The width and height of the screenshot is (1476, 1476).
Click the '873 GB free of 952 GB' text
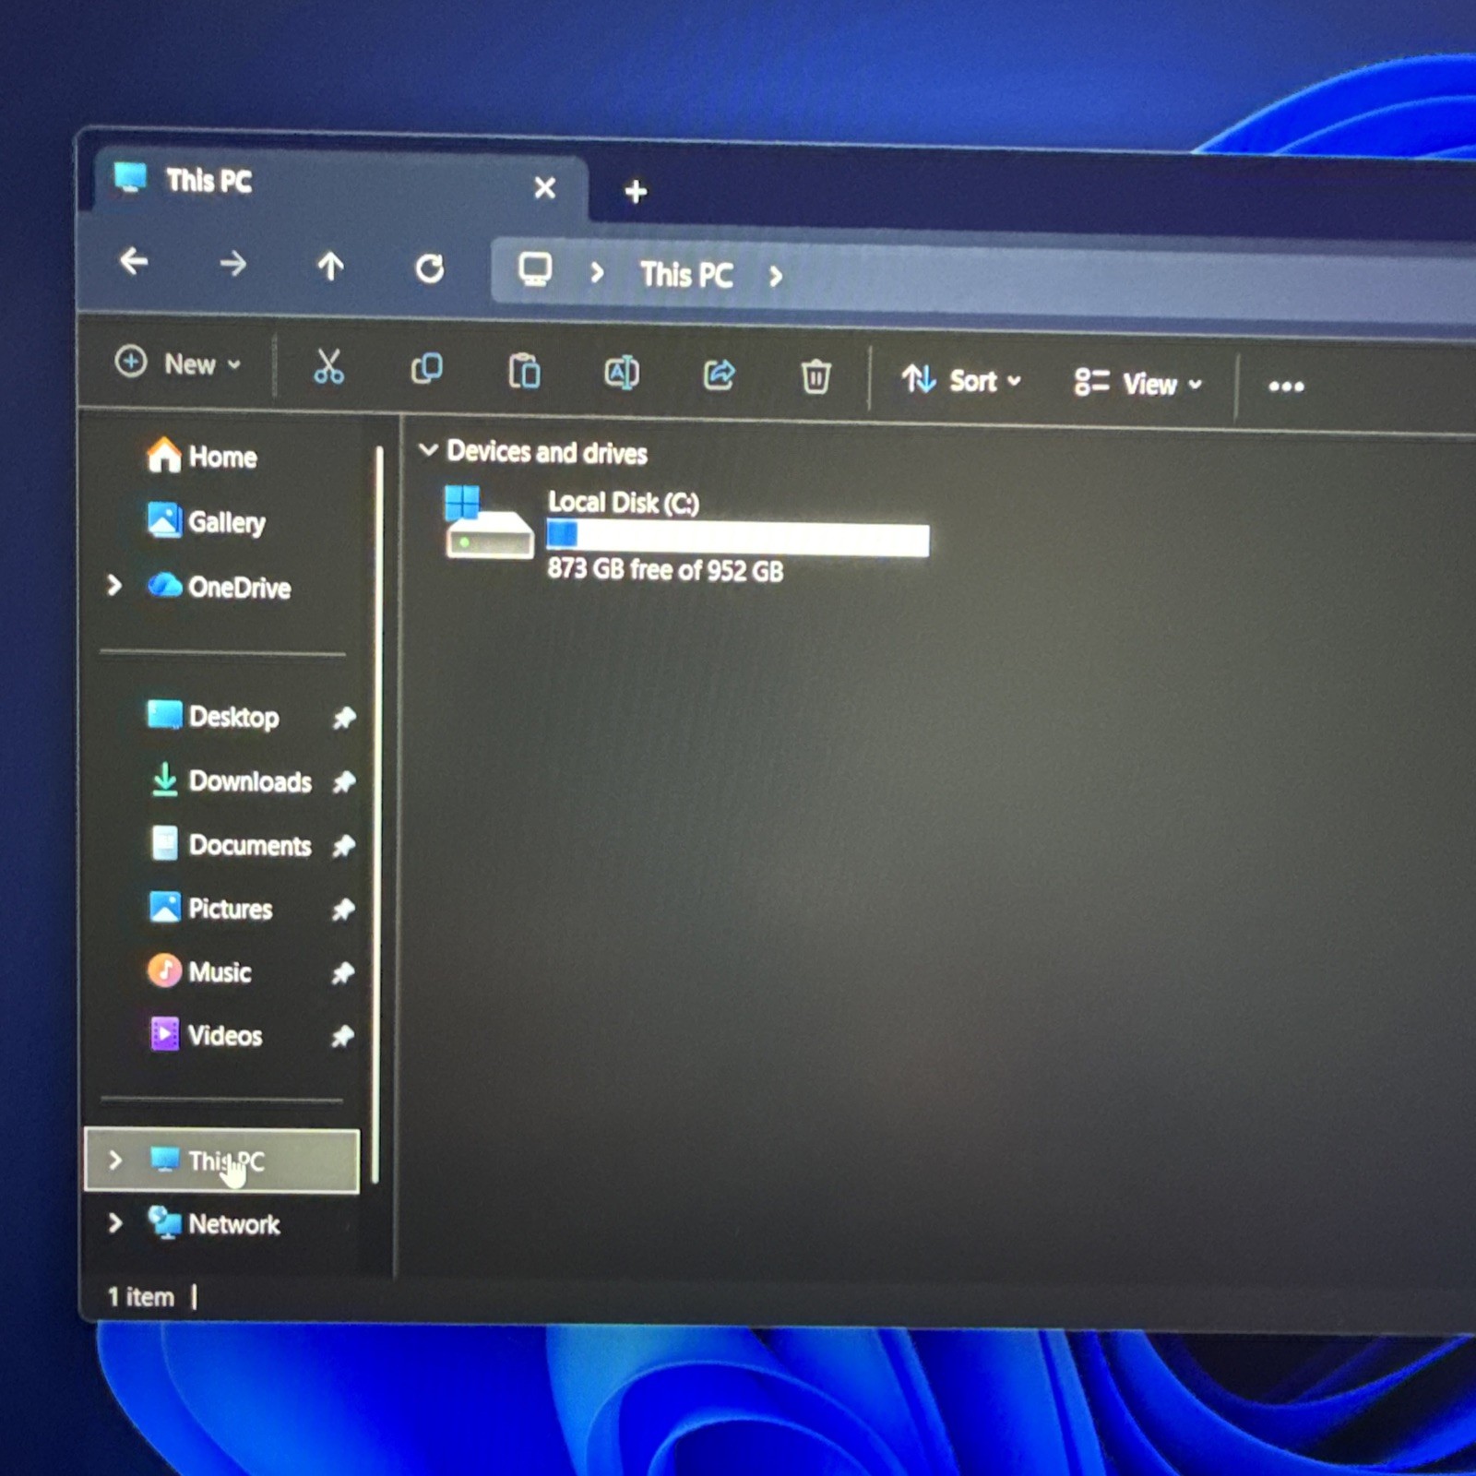(x=664, y=570)
